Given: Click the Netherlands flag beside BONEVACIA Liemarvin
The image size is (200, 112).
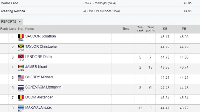Looking at the screenshot, I should [x=21, y=87].
